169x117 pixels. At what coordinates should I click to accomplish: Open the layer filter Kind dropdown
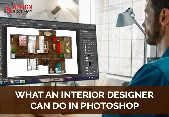(85, 40)
